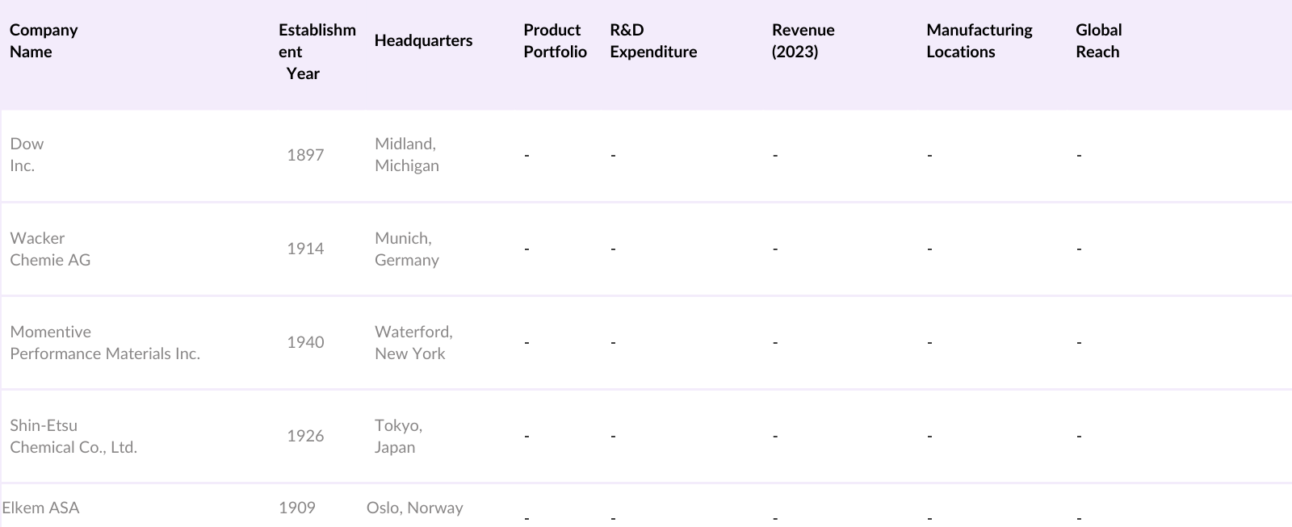The height and width of the screenshot is (527, 1292).
Task: Select the 1940 establishment year cell
Action: 305,342
